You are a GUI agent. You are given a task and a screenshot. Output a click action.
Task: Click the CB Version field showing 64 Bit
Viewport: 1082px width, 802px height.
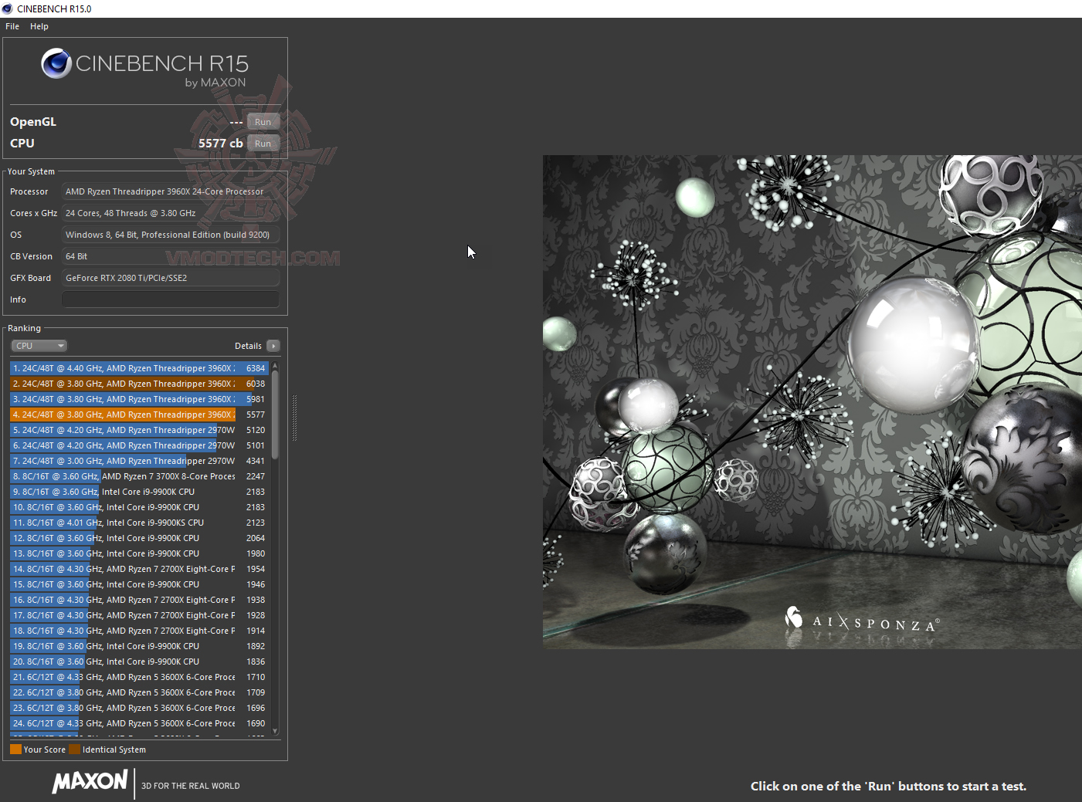pos(171,256)
